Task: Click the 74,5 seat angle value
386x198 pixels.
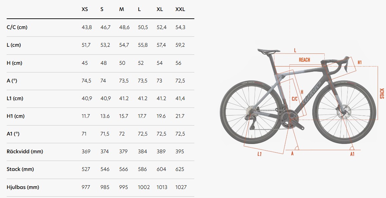Action: (x=86, y=81)
